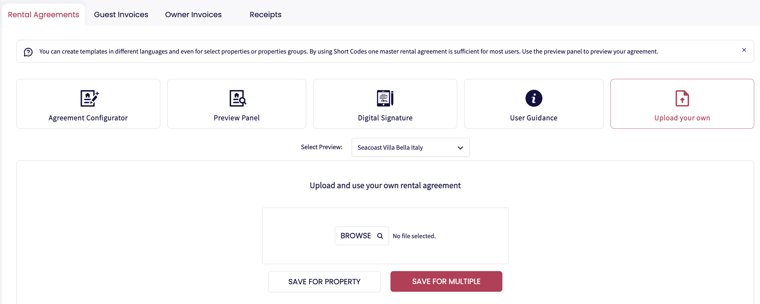Open the Receipts tab
760x304 pixels.
(265, 15)
